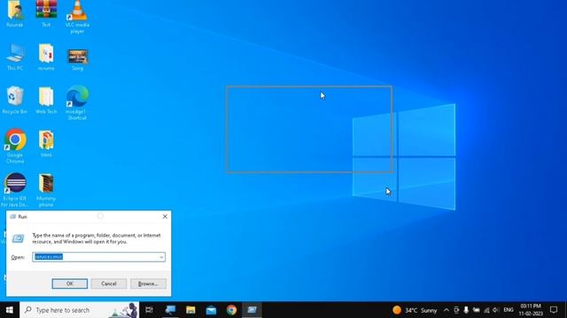567x318 pixels.
Task: Open the Rounak user folder icon
Action: (15, 13)
